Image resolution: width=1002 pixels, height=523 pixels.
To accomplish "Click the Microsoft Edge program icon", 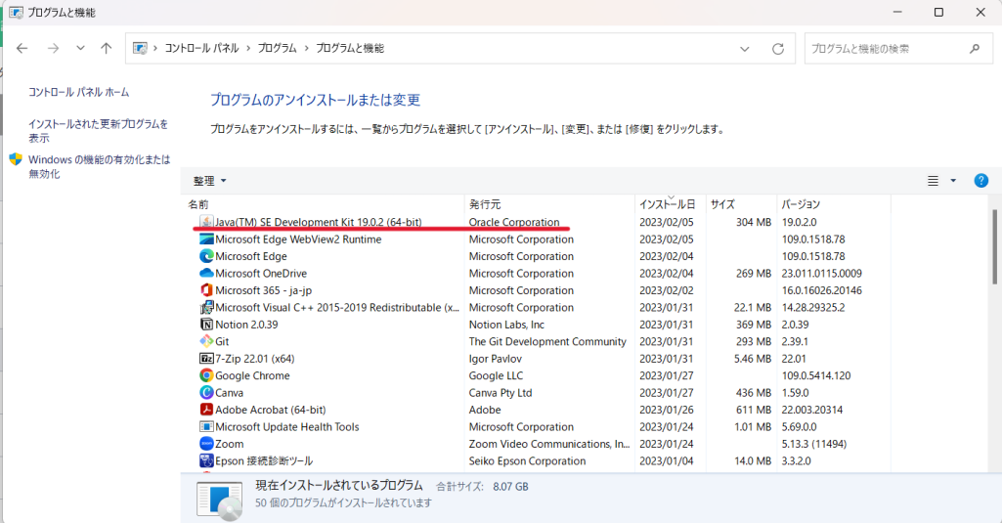I will (206, 256).
